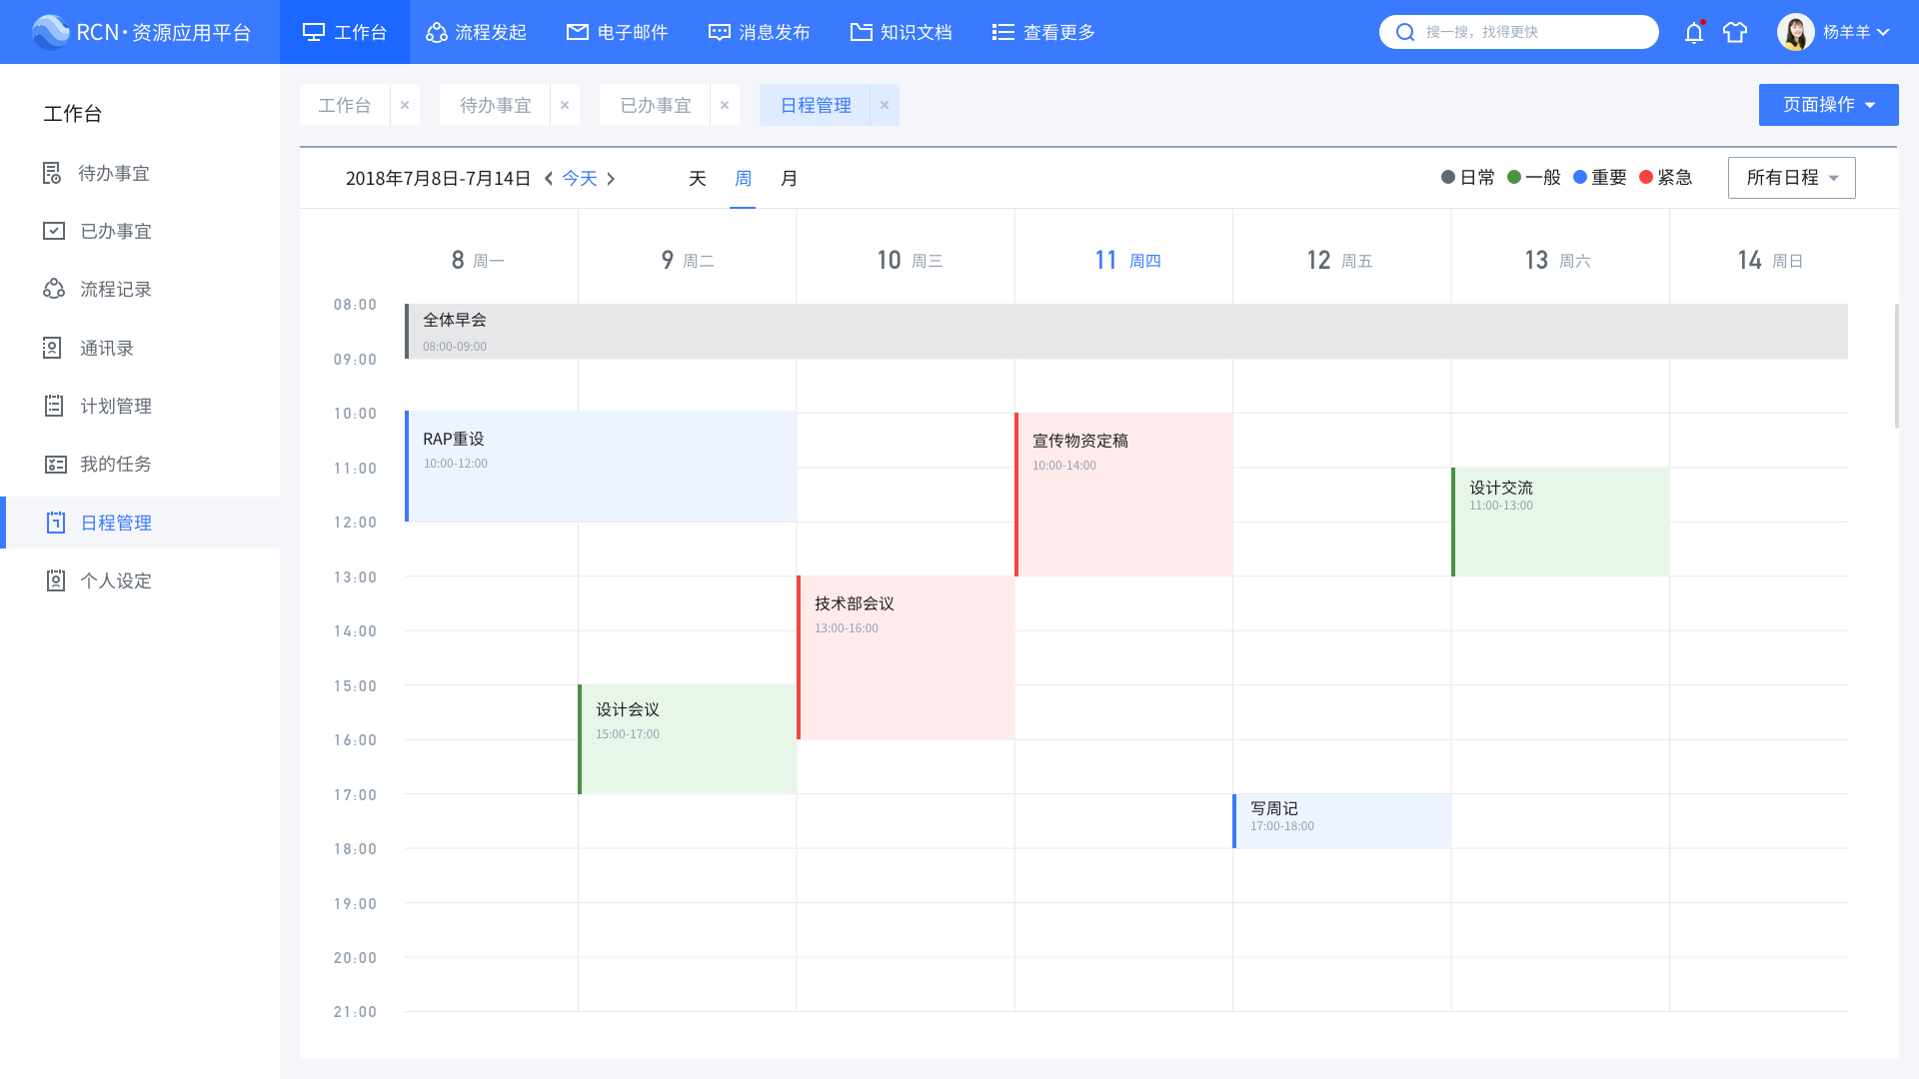
Task: Expand the 所有日程 filter dropdown
Action: coord(1791,178)
